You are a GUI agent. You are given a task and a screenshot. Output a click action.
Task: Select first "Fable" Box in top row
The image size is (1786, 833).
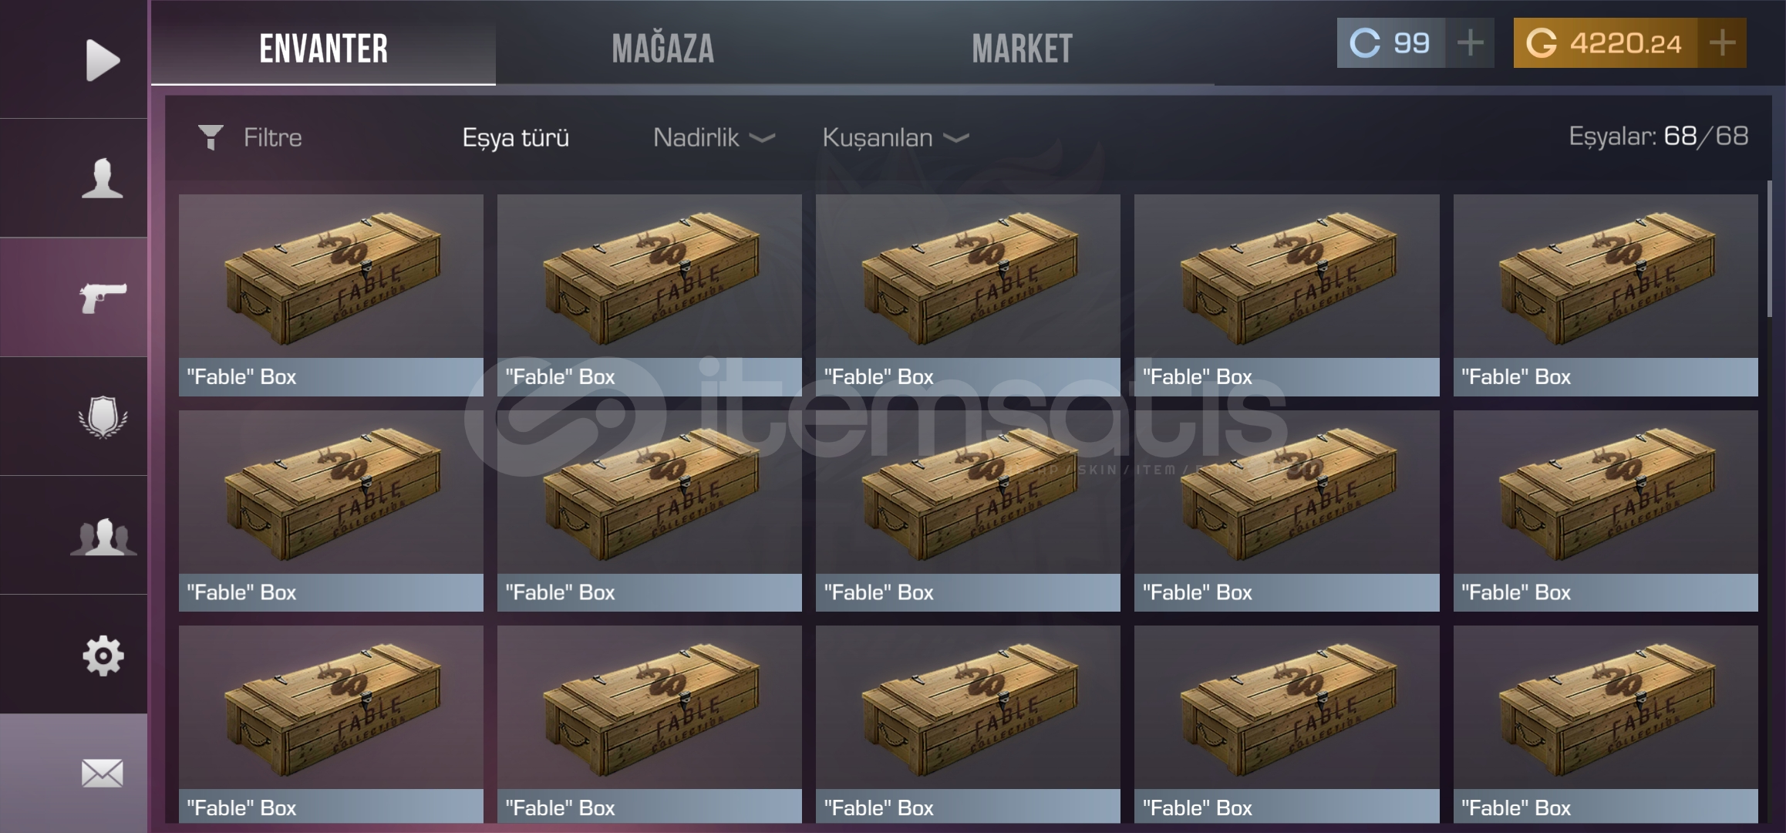click(331, 295)
